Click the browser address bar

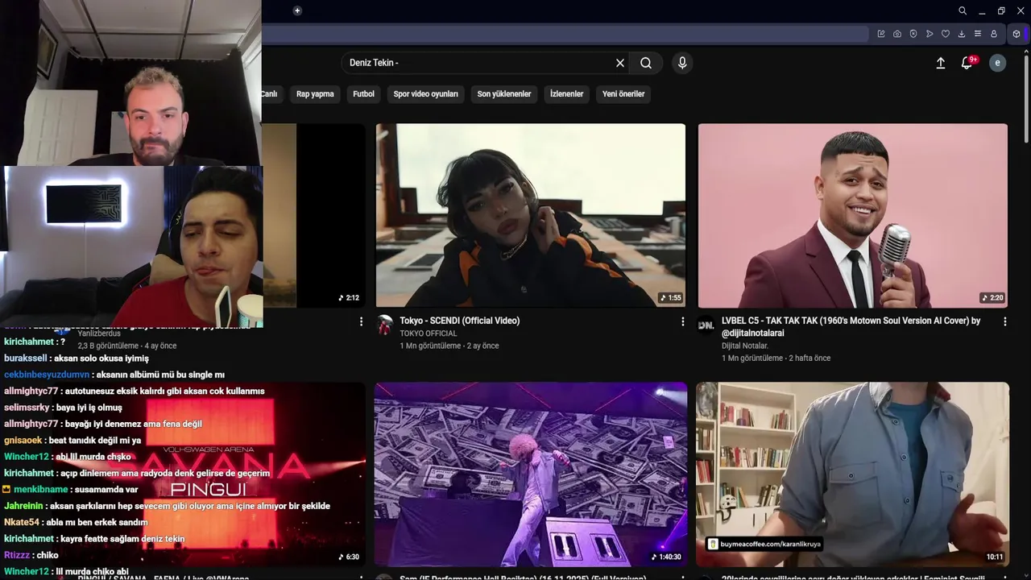564,34
